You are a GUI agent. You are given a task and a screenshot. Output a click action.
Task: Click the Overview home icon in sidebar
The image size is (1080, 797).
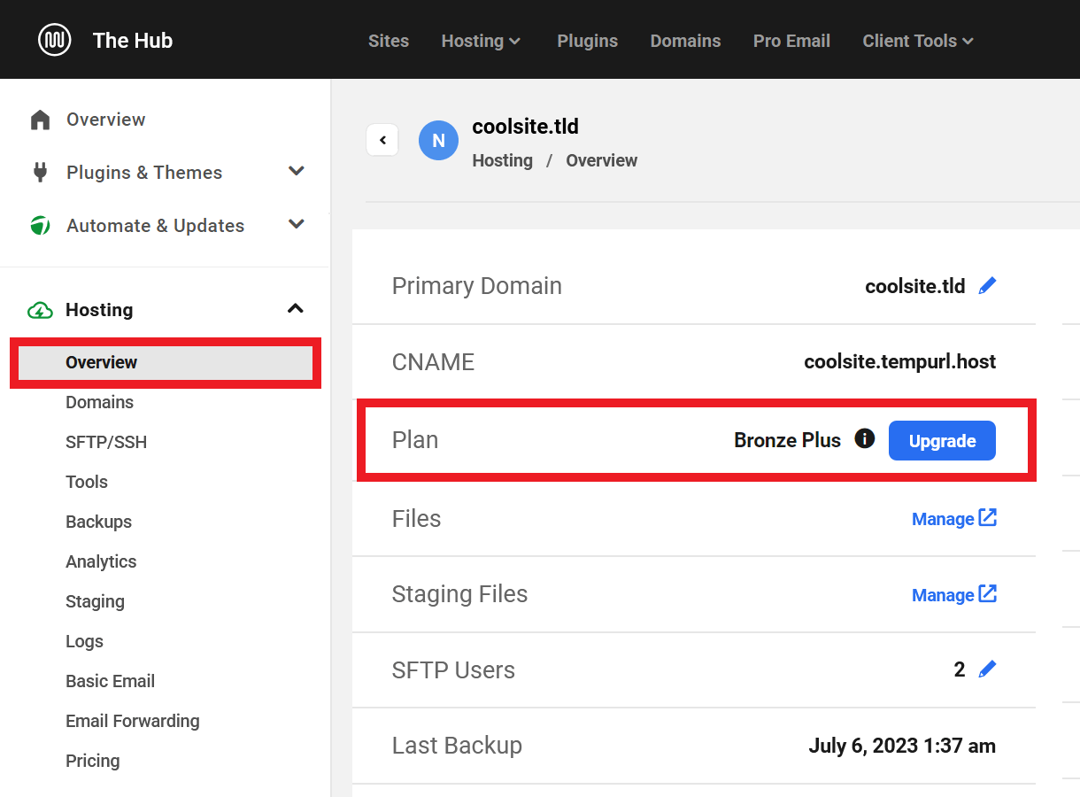(40, 120)
